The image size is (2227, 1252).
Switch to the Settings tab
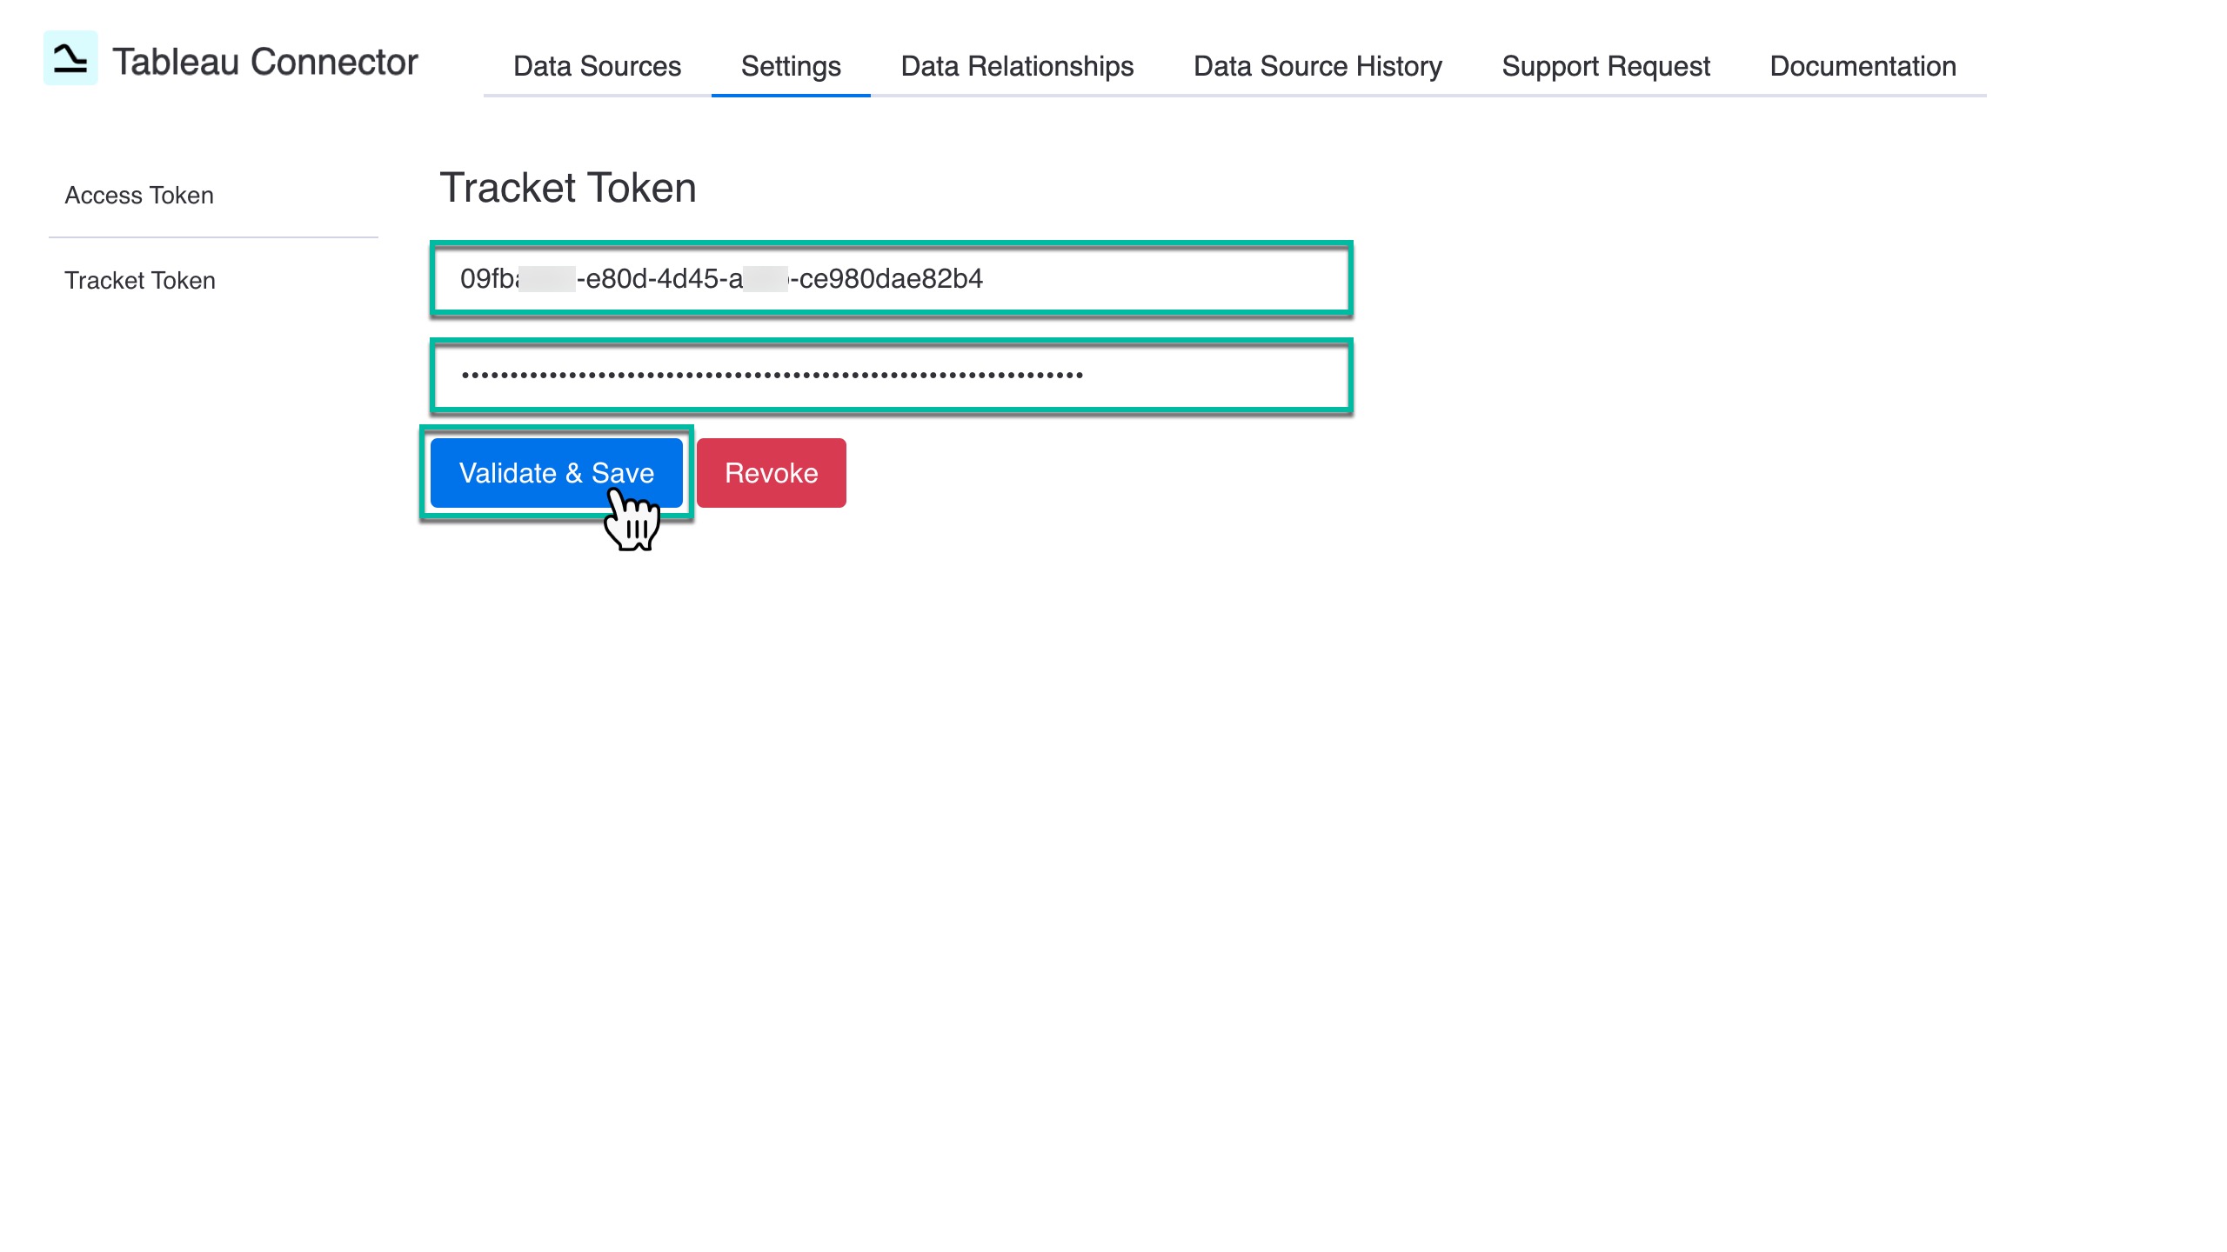click(790, 65)
